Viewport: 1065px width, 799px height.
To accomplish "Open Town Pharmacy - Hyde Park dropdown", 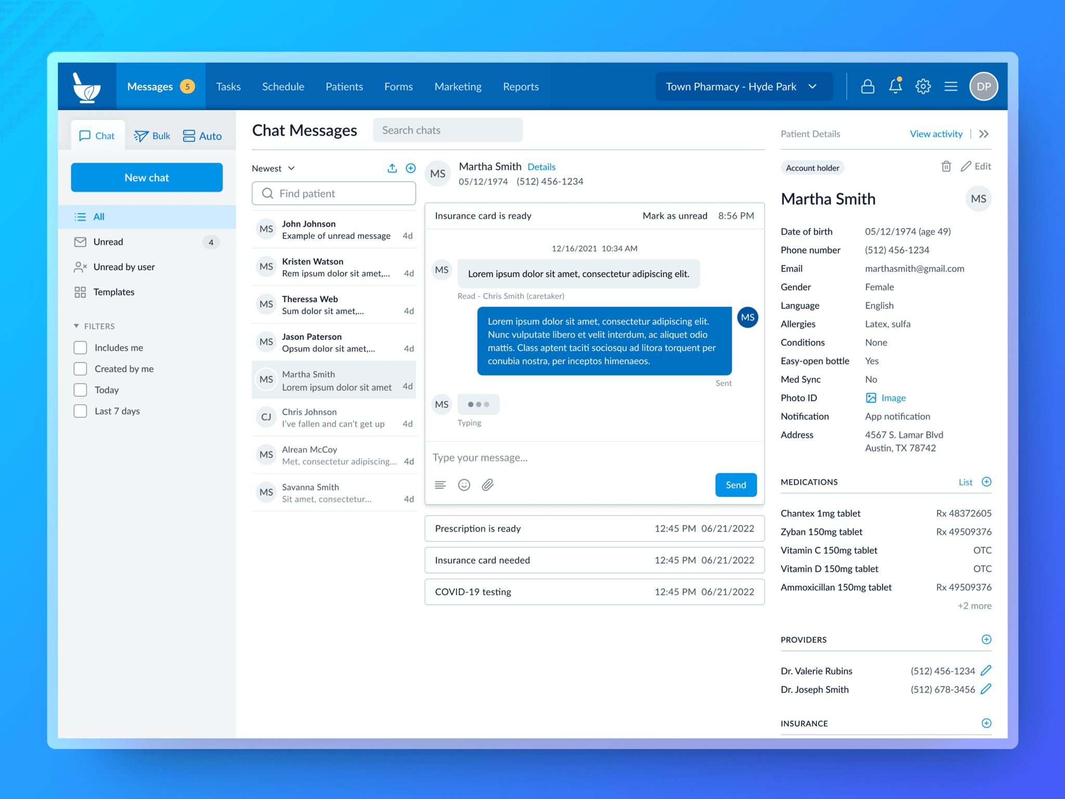I will pos(743,86).
